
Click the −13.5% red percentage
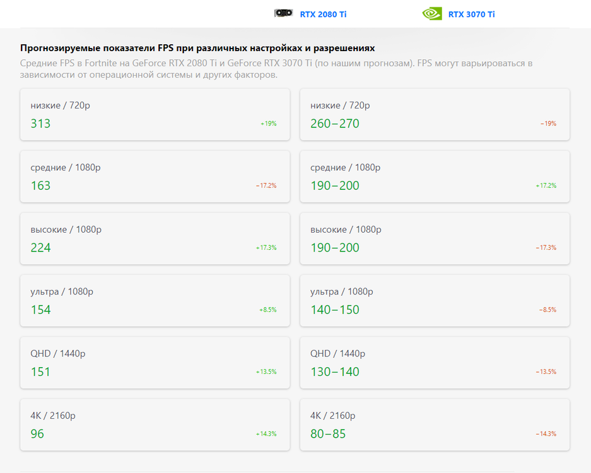pyautogui.click(x=546, y=371)
